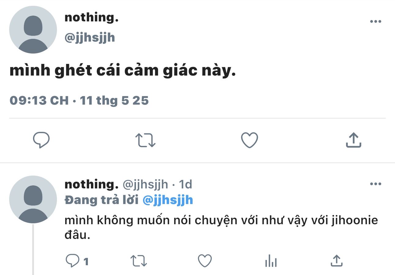Image resolution: width=395 pixels, height=275 pixels.
Task: Click the main tweet's "nothing." display name
Action: [x=92, y=17]
